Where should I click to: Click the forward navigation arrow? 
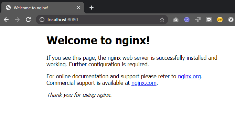[x=17, y=20]
